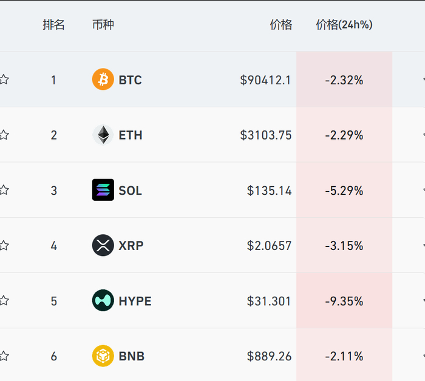Toggle the favorite star for SOL
The image size is (425, 381).
(4, 190)
